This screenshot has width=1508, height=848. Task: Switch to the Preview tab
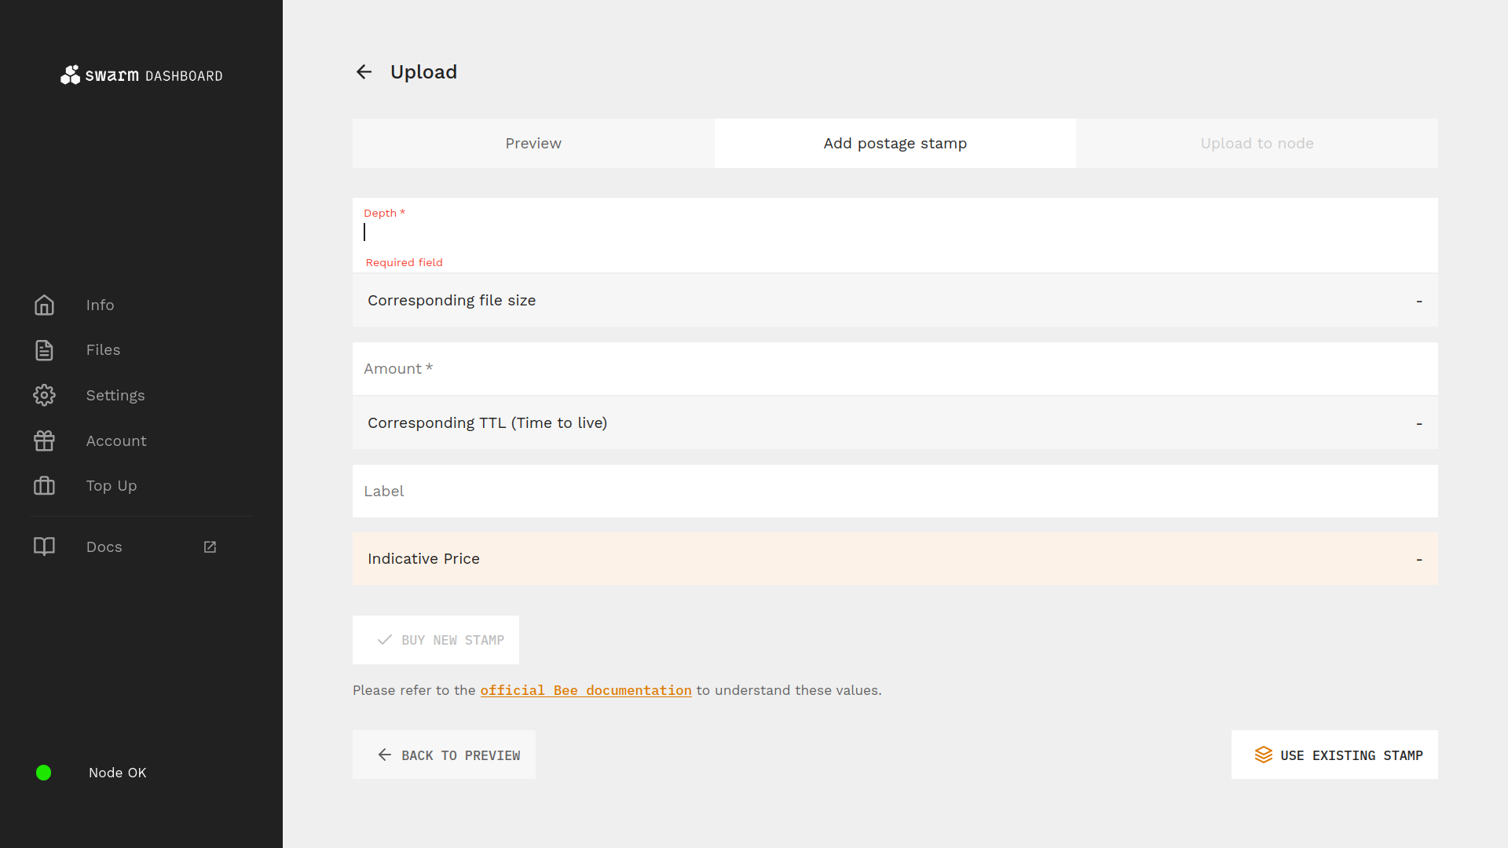tap(533, 143)
